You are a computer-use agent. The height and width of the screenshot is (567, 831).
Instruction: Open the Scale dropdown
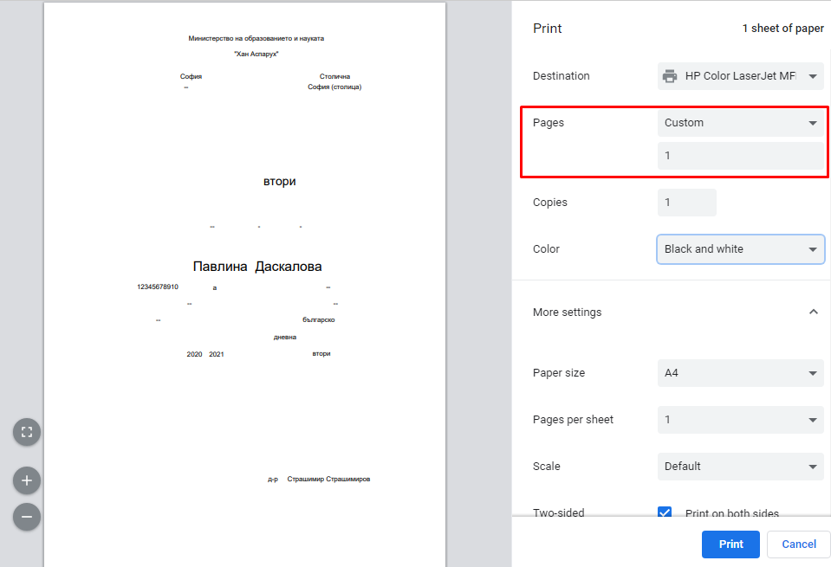[740, 467]
